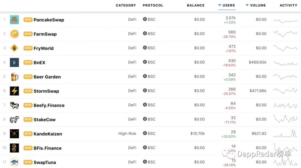The height and width of the screenshot is (168, 301).
Task: Click the BSC protocol icon in SwapTuna row
Action: click(x=145, y=162)
